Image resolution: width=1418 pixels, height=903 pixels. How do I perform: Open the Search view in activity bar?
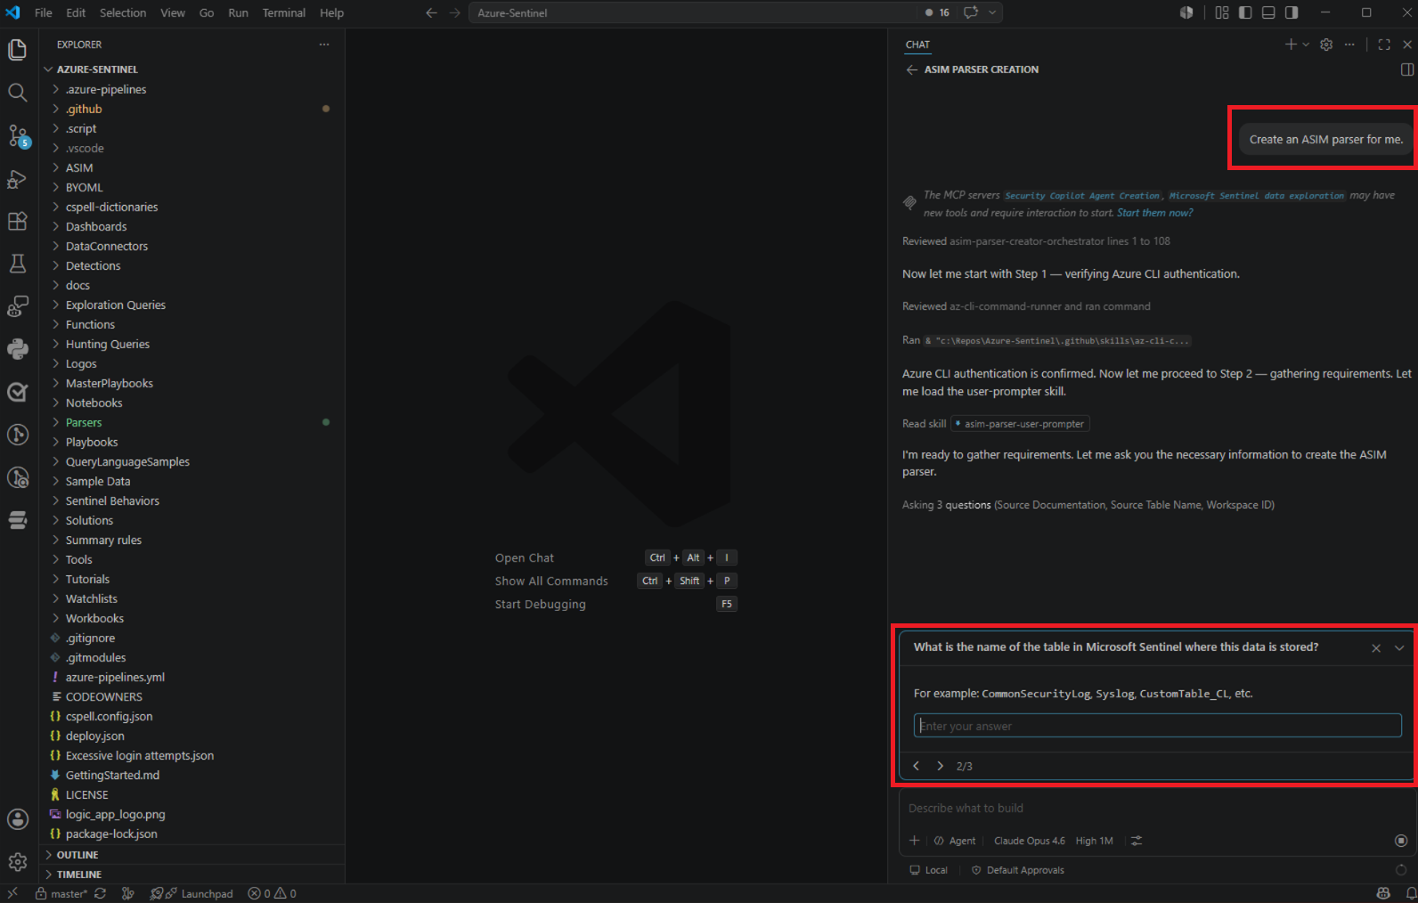(18, 93)
